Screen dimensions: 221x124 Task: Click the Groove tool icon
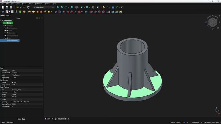pos(64,12)
